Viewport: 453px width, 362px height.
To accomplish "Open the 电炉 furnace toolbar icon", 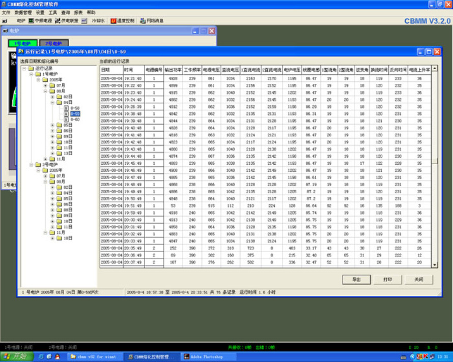I will coord(5,21).
